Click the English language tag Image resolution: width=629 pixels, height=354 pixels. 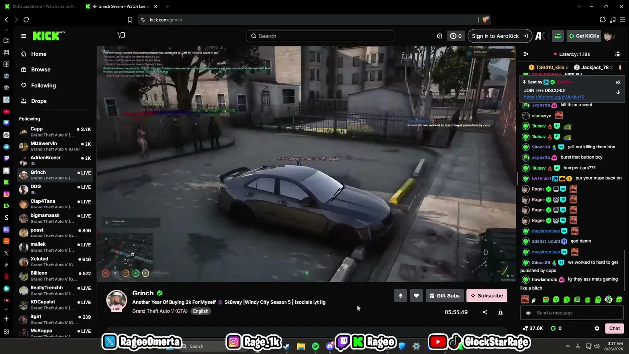click(200, 311)
